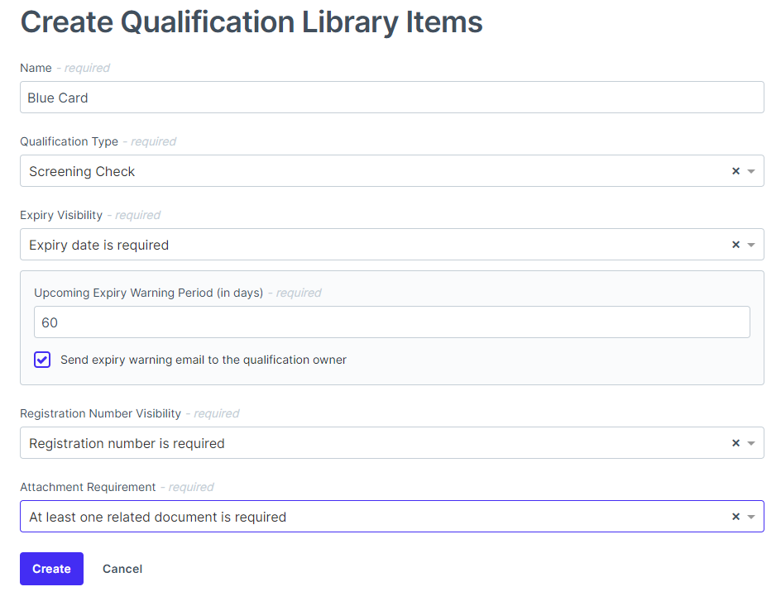Click the Create Qualification Library Items heading
Image resolution: width=781 pixels, height=601 pixels.
(252, 21)
